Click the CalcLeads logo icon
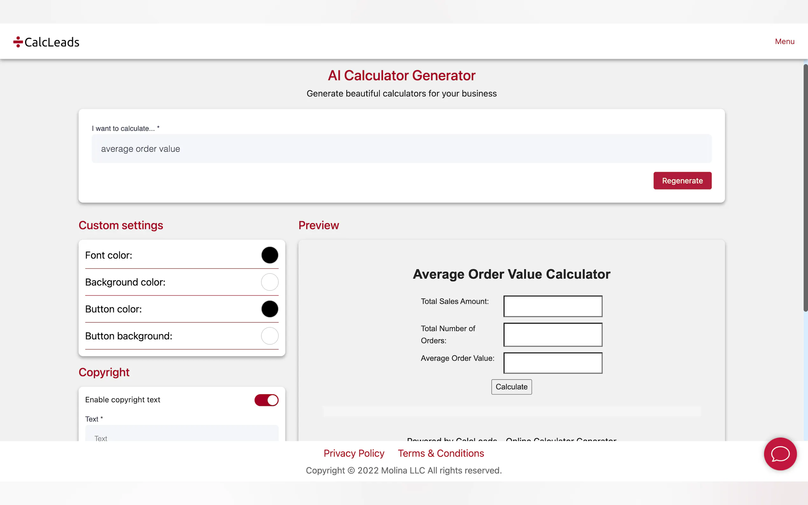The image size is (808, 505). (x=18, y=42)
